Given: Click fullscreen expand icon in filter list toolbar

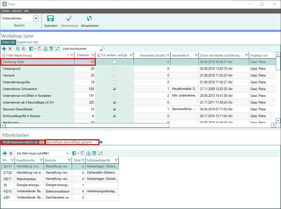Looking at the screenshot, I should [x=57, y=49].
